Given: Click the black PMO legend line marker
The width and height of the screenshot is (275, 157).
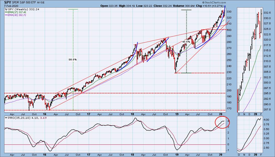Looking at the screenshot, I should tap(6, 118).
